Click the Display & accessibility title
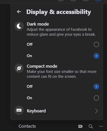The width and height of the screenshot is (107, 131). (59, 12)
